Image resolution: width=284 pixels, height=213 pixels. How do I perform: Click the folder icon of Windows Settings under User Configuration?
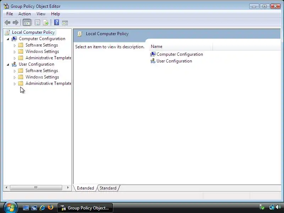point(21,77)
